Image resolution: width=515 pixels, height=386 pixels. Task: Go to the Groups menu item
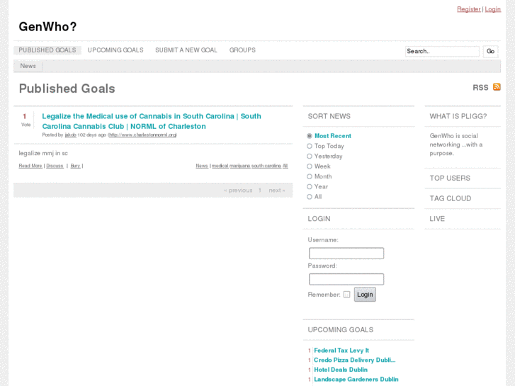click(x=242, y=50)
